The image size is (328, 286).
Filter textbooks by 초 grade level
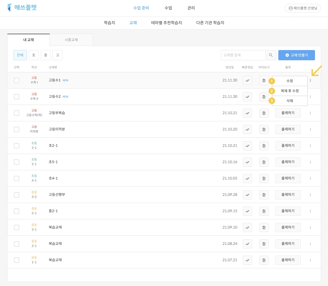[34, 55]
